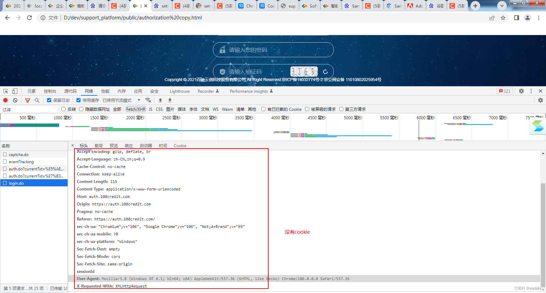Screen dimensions: 546x293
Task: Click the captcha image
Action: 304,72
